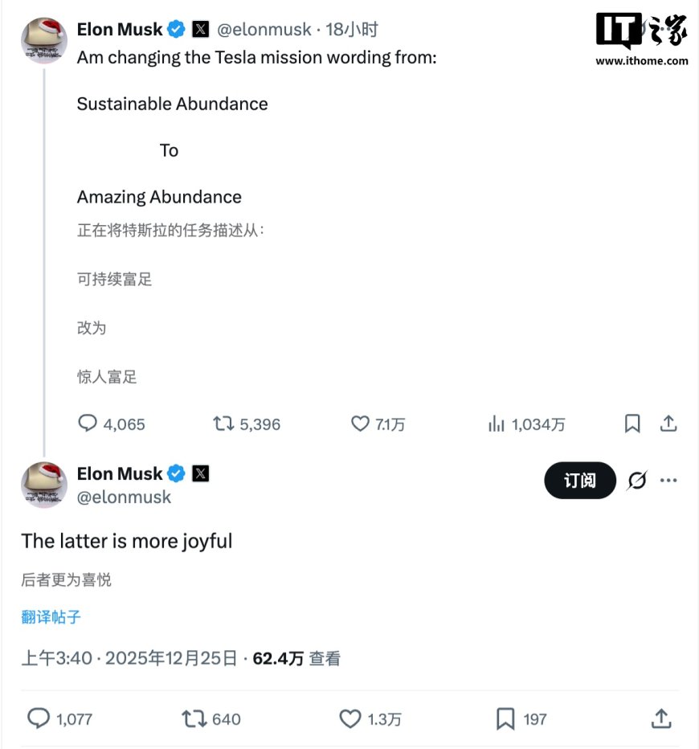
Task: Click the @elonmusk username handle
Action: tap(266, 29)
